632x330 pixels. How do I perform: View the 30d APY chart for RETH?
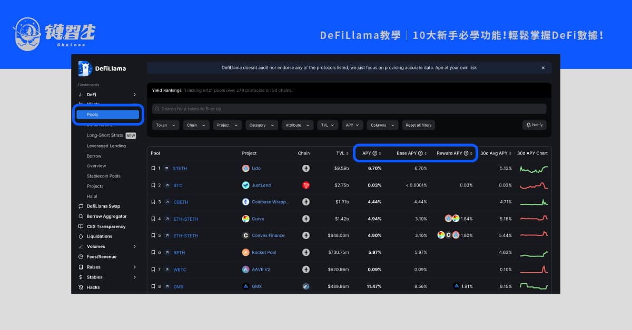tap(534, 253)
